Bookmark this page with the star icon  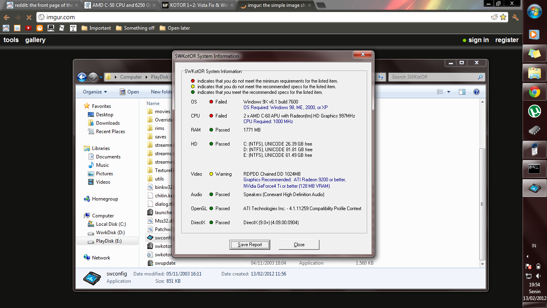click(503, 17)
